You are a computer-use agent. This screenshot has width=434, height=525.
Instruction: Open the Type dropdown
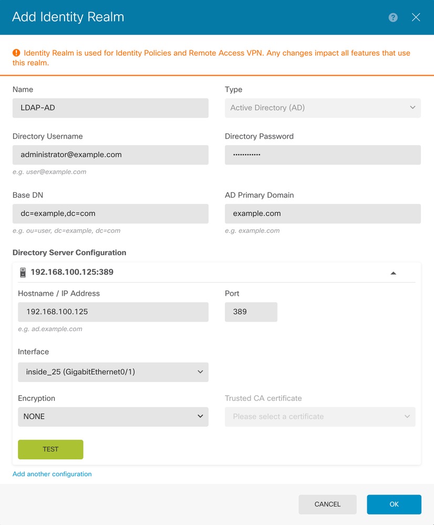click(323, 108)
